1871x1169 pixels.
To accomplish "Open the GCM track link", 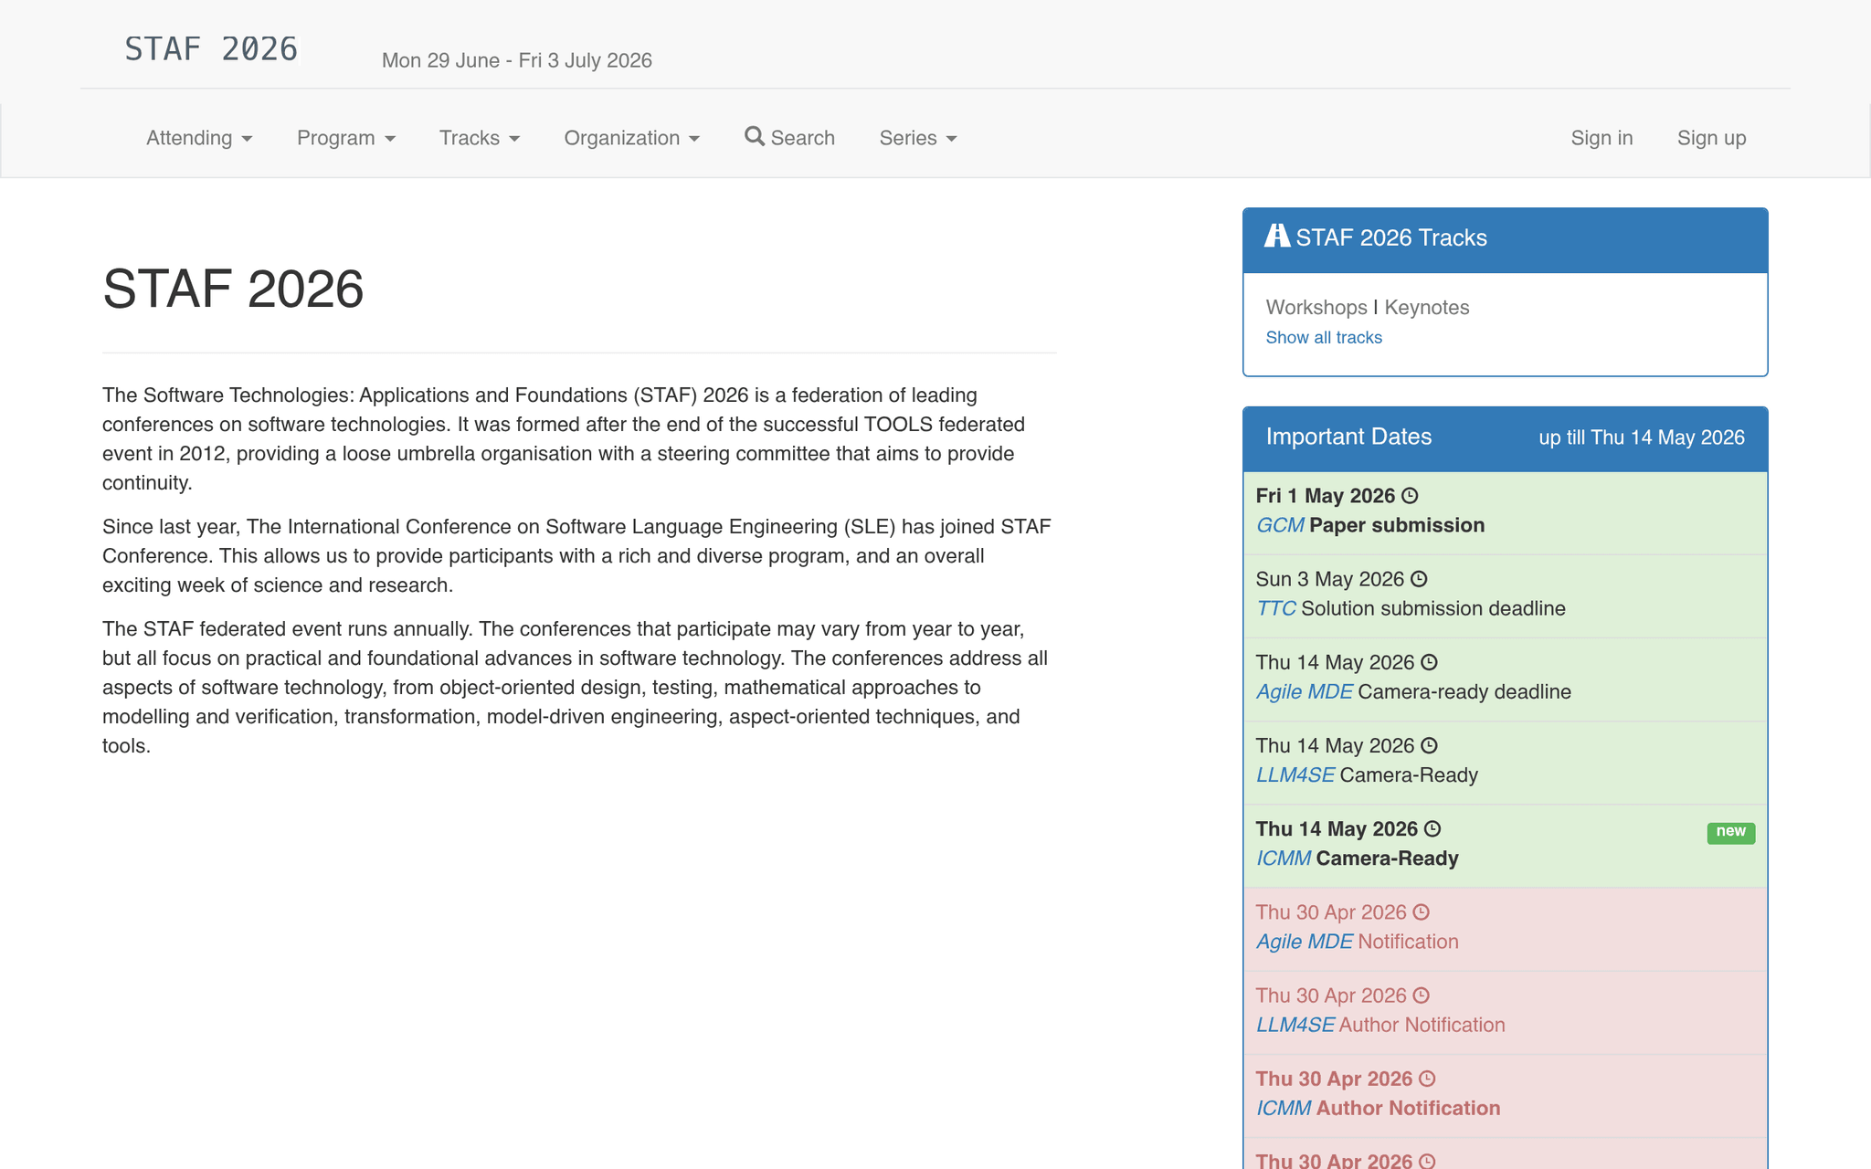I will [x=1280, y=525].
